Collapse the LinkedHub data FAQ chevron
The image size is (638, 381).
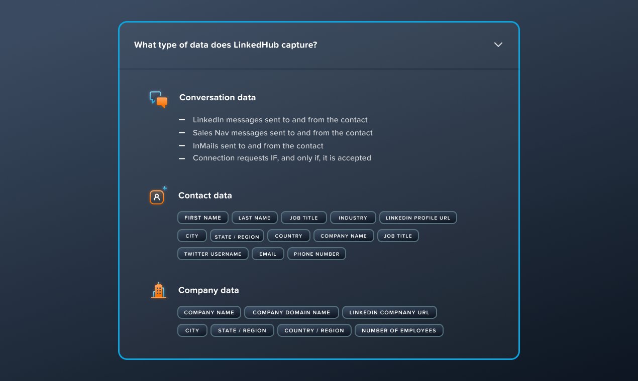pyautogui.click(x=498, y=45)
